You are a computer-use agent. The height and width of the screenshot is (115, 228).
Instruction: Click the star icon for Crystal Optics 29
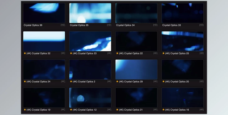[117, 81]
